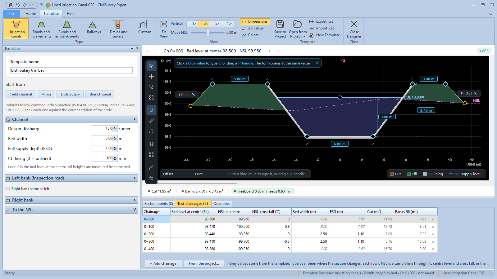The image size is (497, 279).
Task: Click From the project... button
Action: (204, 263)
